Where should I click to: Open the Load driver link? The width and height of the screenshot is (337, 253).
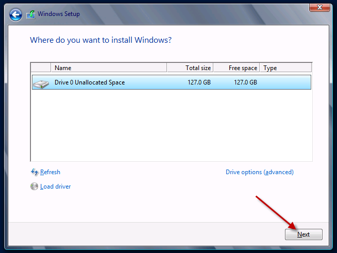(x=55, y=187)
